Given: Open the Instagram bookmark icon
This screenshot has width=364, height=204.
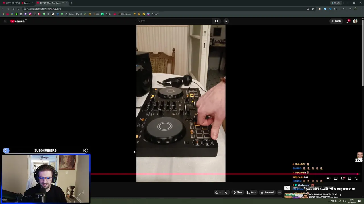Looking at the screenshot, I should [30, 14].
